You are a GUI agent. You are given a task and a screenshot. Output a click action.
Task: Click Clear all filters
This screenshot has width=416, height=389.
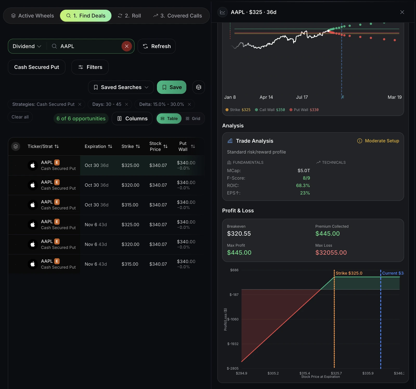pyautogui.click(x=20, y=117)
